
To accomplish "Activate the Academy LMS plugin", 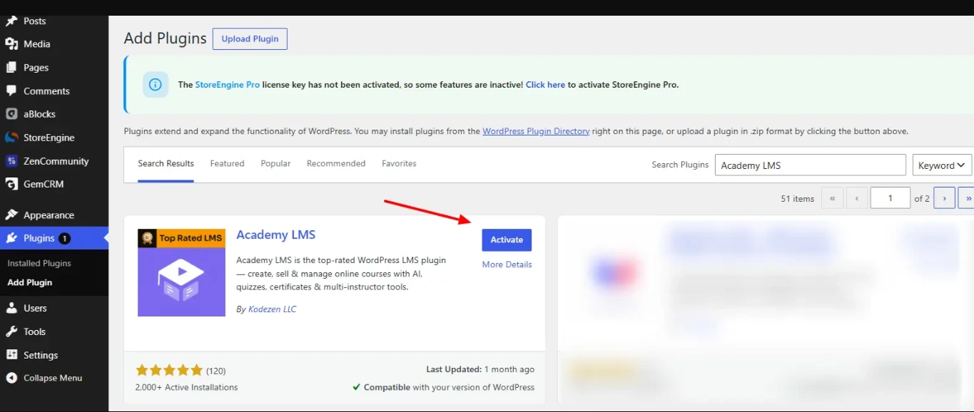I will (x=507, y=240).
